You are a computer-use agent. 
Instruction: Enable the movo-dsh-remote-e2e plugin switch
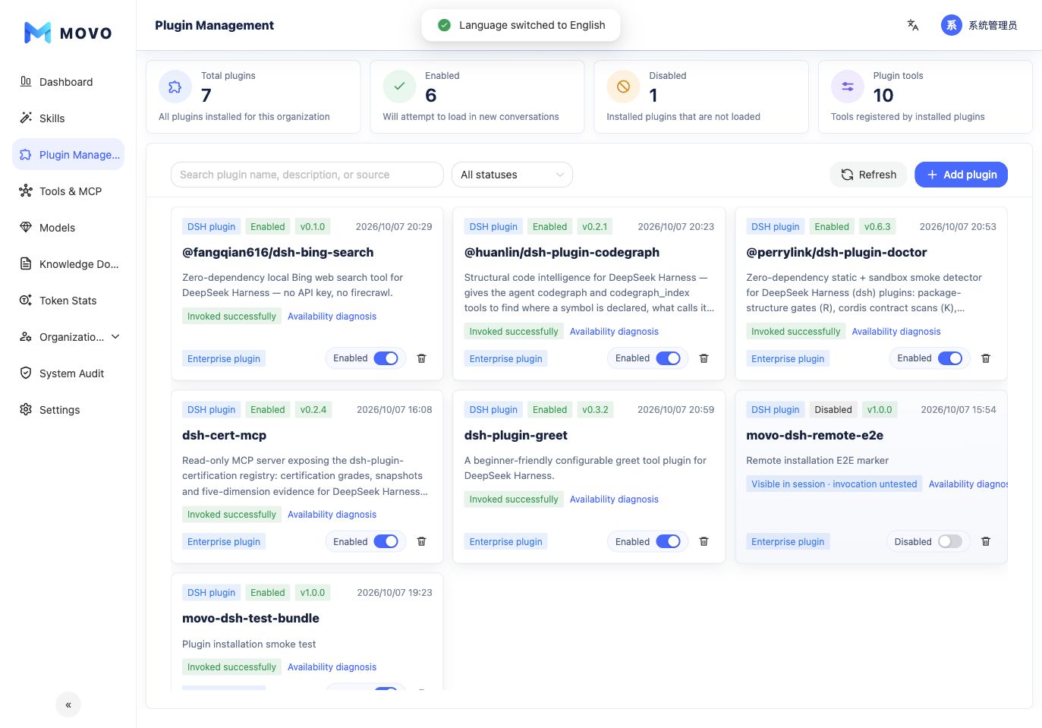point(950,541)
